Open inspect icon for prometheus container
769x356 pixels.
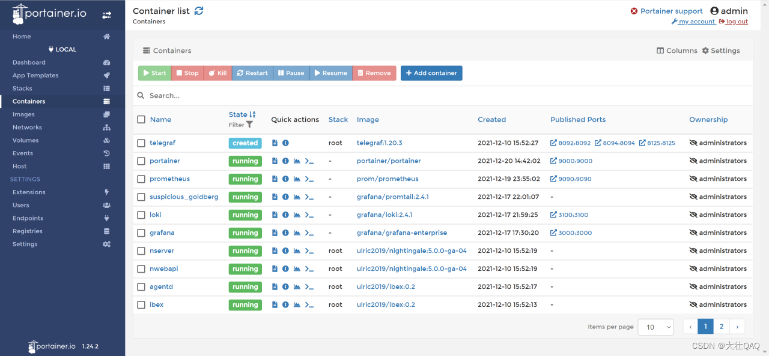(x=285, y=179)
